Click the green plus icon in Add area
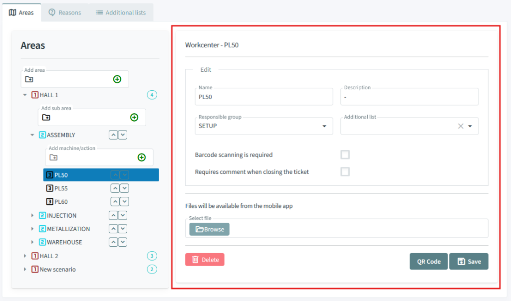Image resolution: width=511 pixels, height=301 pixels. [117, 79]
